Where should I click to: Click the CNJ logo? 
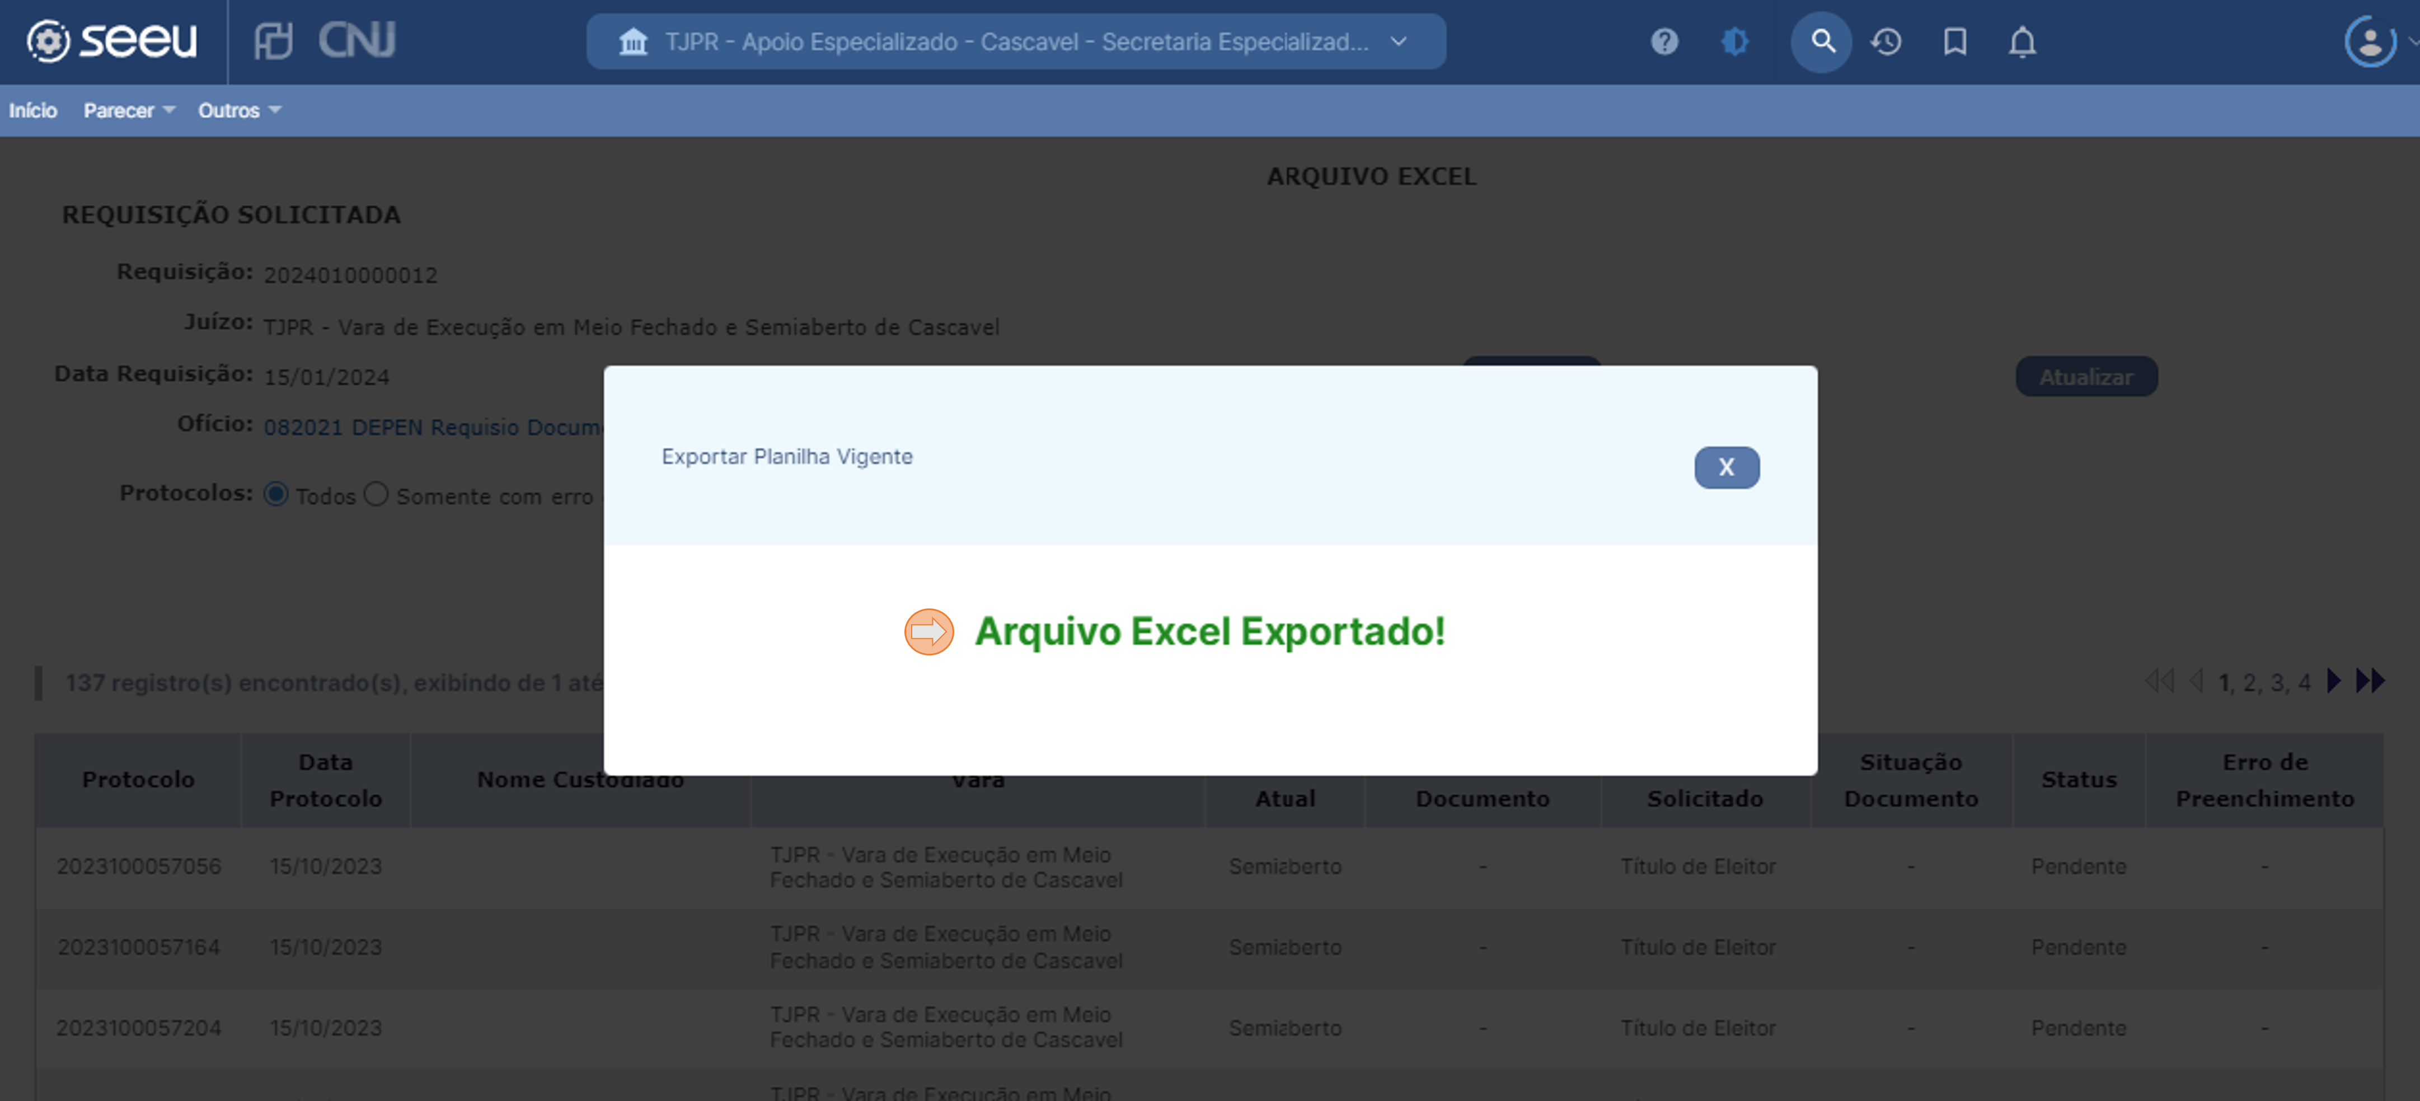click(357, 40)
